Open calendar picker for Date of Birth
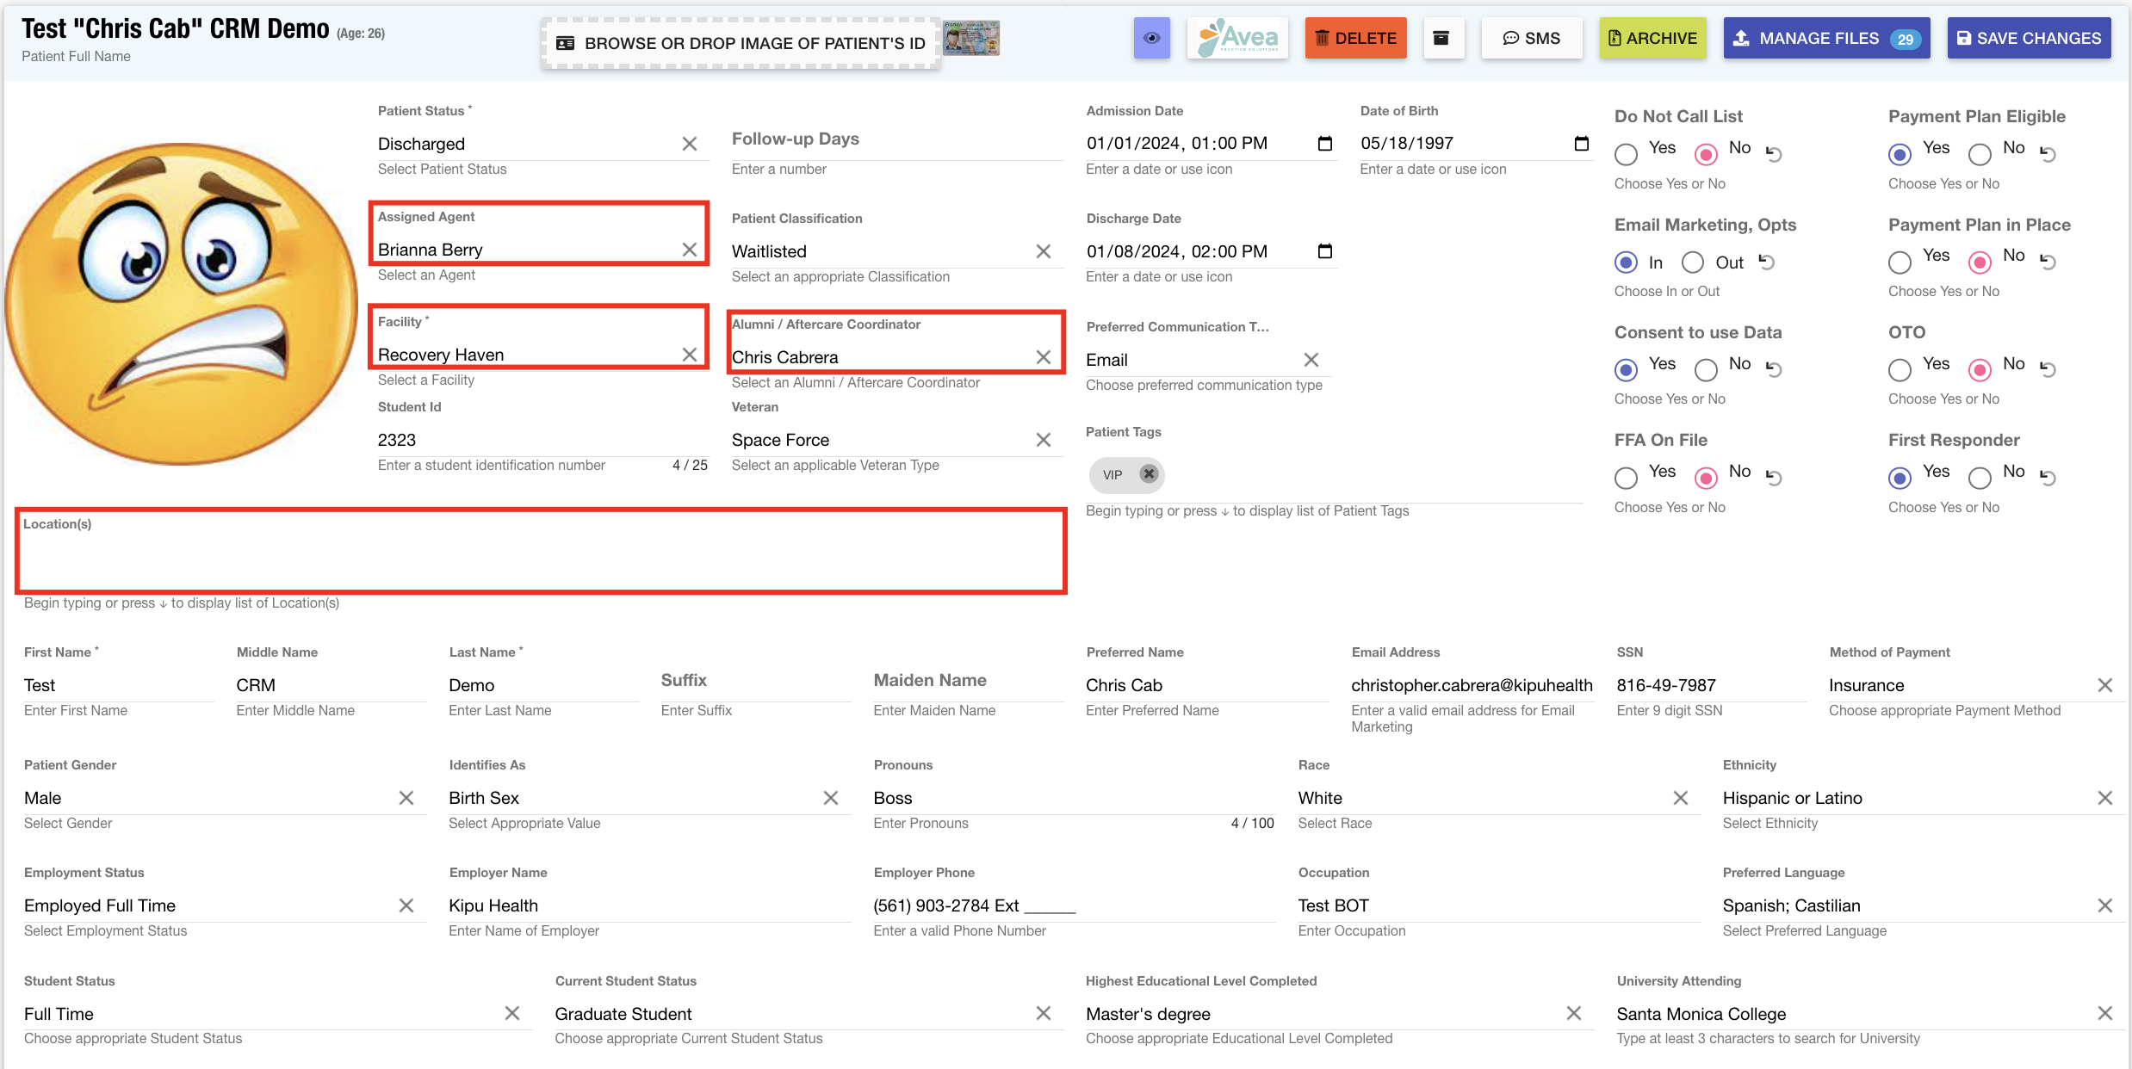Image resolution: width=2132 pixels, height=1069 pixels. (1582, 144)
